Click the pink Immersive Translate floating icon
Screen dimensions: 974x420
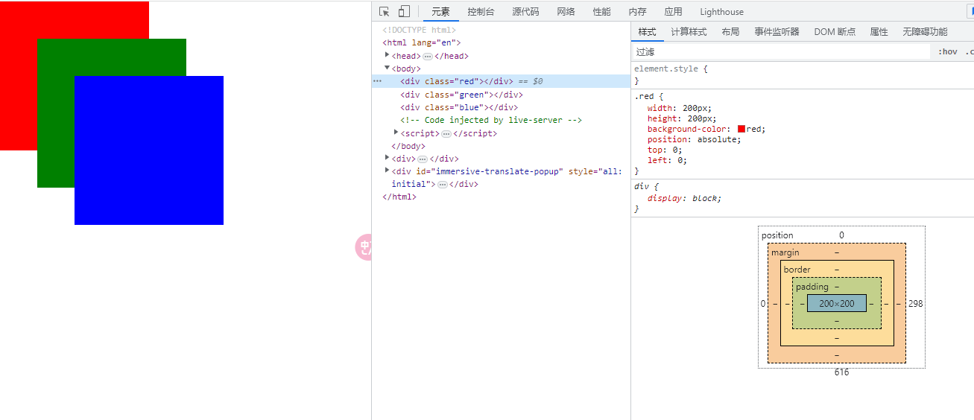coord(363,248)
